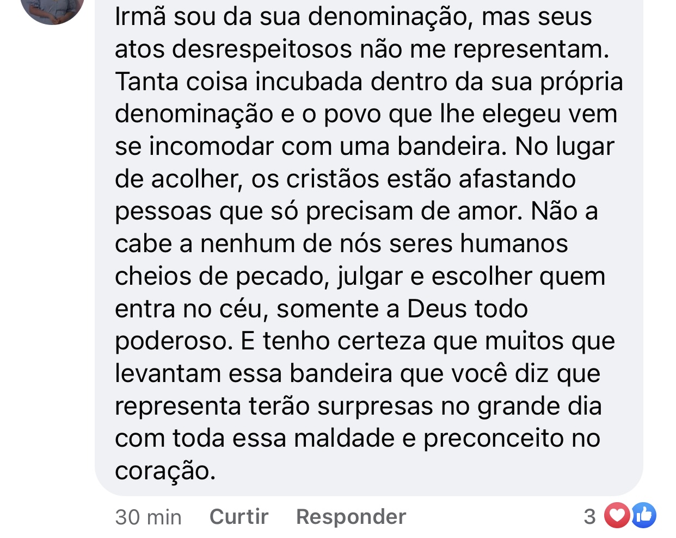Viewport: 676px width, 538px height.
Task: Click the red heart reaction icon
Action: pos(617,515)
